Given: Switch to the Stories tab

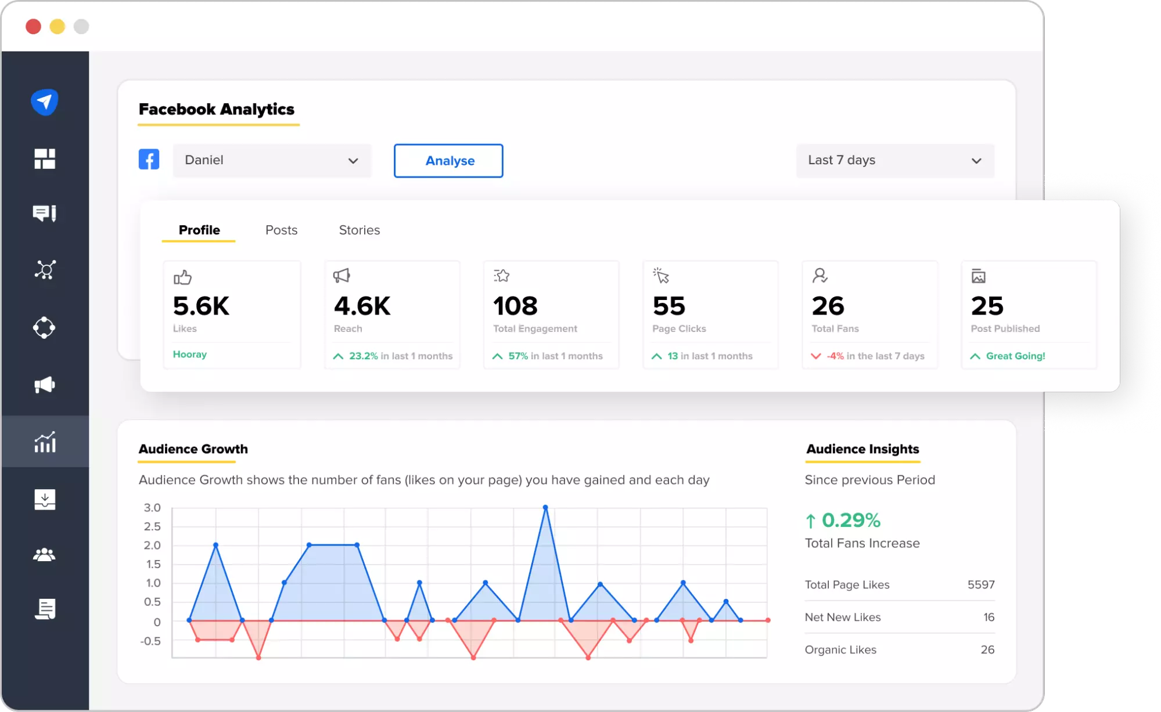Looking at the screenshot, I should [360, 230].
